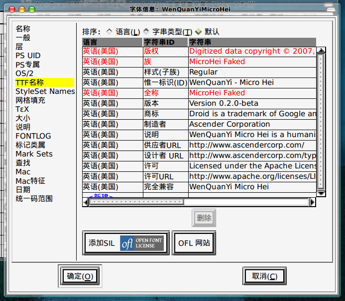Click the 族 string ID cell
345x301 pixels.
point(166,62)
